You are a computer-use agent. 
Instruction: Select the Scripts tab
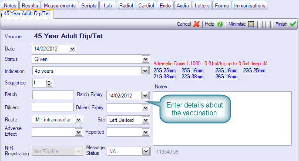[89, 6]
